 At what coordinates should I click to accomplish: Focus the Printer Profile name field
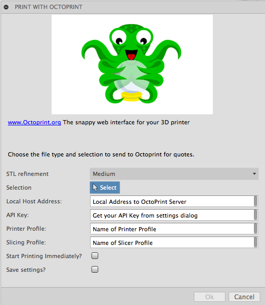(x=174, y=229)
